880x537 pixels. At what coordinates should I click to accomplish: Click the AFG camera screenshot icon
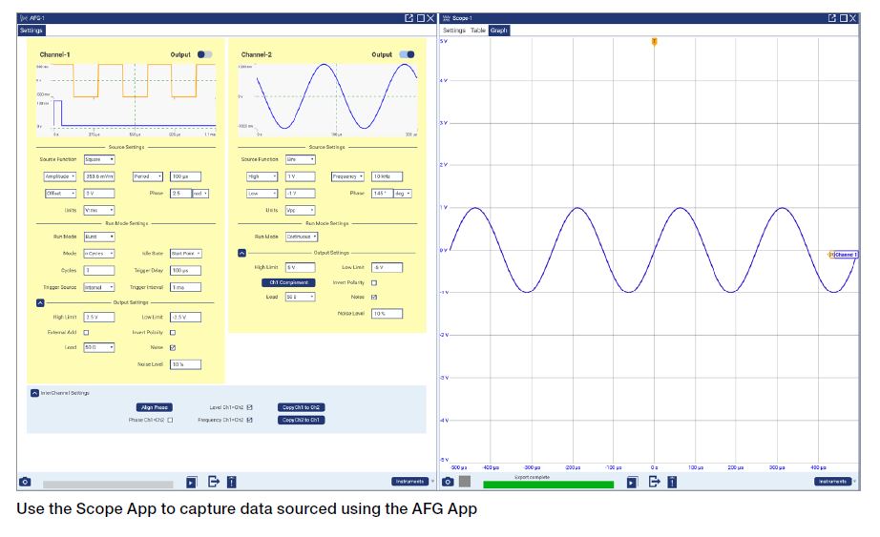click(x=24, y=482)
